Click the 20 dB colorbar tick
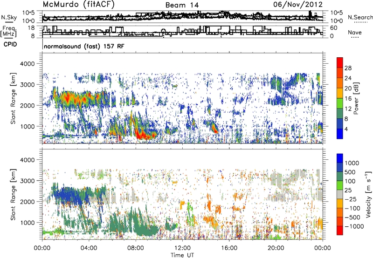 click(x=348, y=88)
